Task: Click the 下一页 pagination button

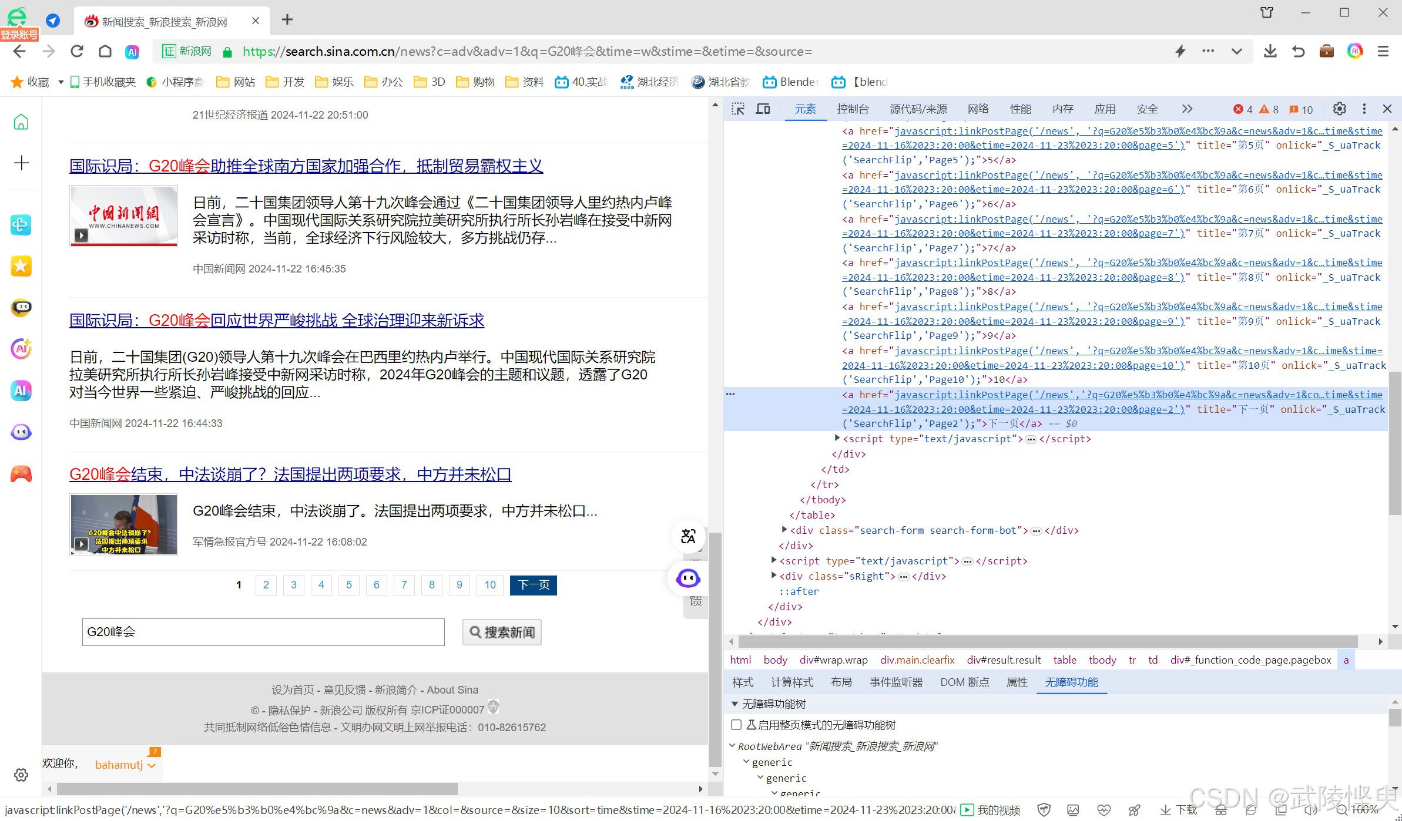Action: coord(533,585)
